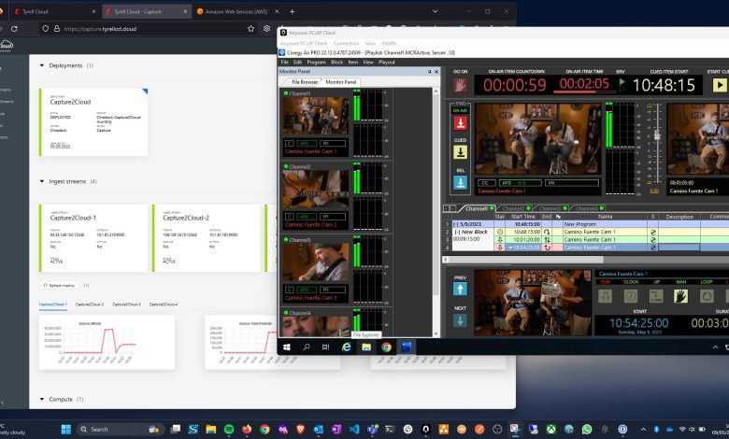Click the Refresh metrics button

coord(60,285)
